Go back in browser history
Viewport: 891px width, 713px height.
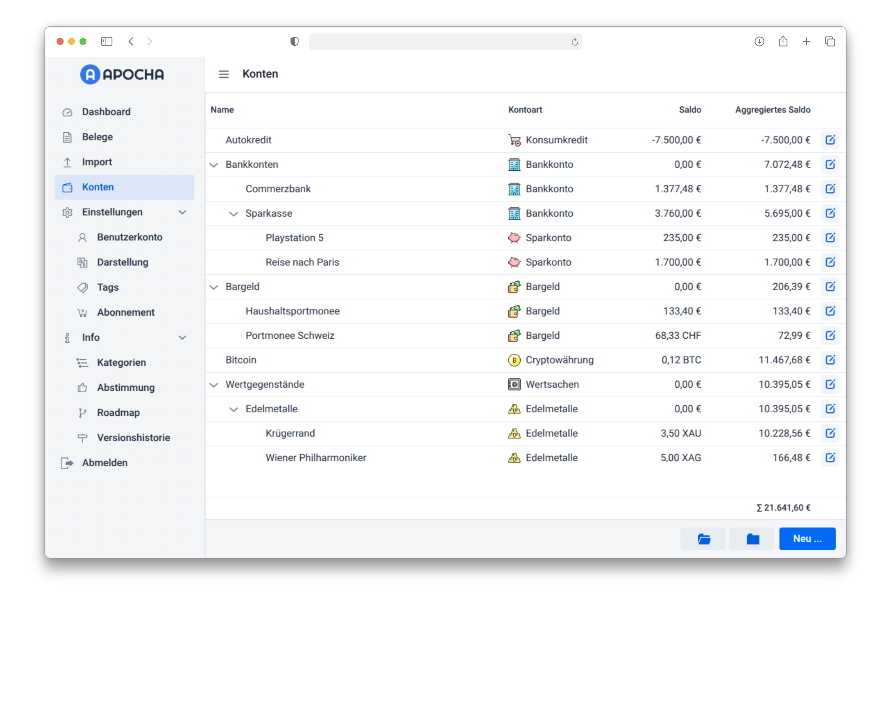point(131,41)
